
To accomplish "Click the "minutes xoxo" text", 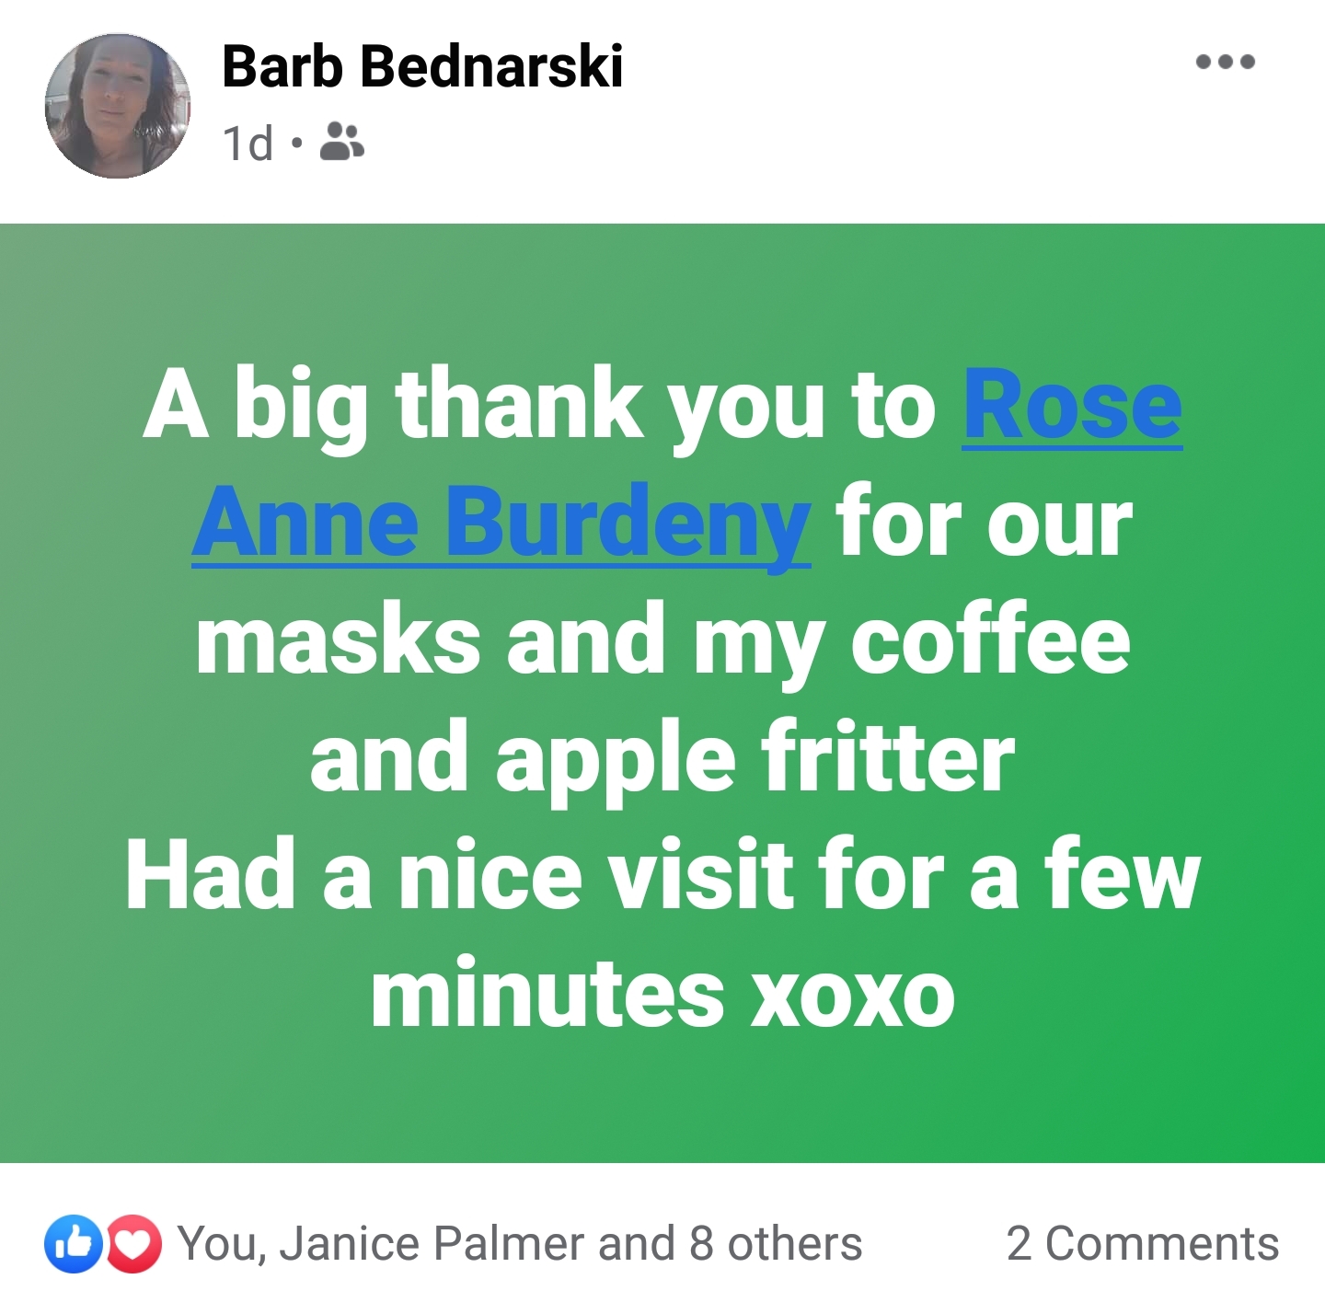I will pyautogui.click(x=662, y=994).
